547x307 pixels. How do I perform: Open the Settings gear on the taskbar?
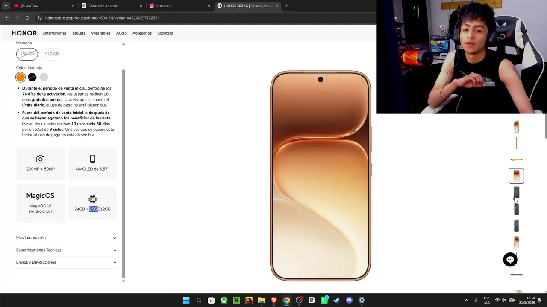(x=362, y=300)
